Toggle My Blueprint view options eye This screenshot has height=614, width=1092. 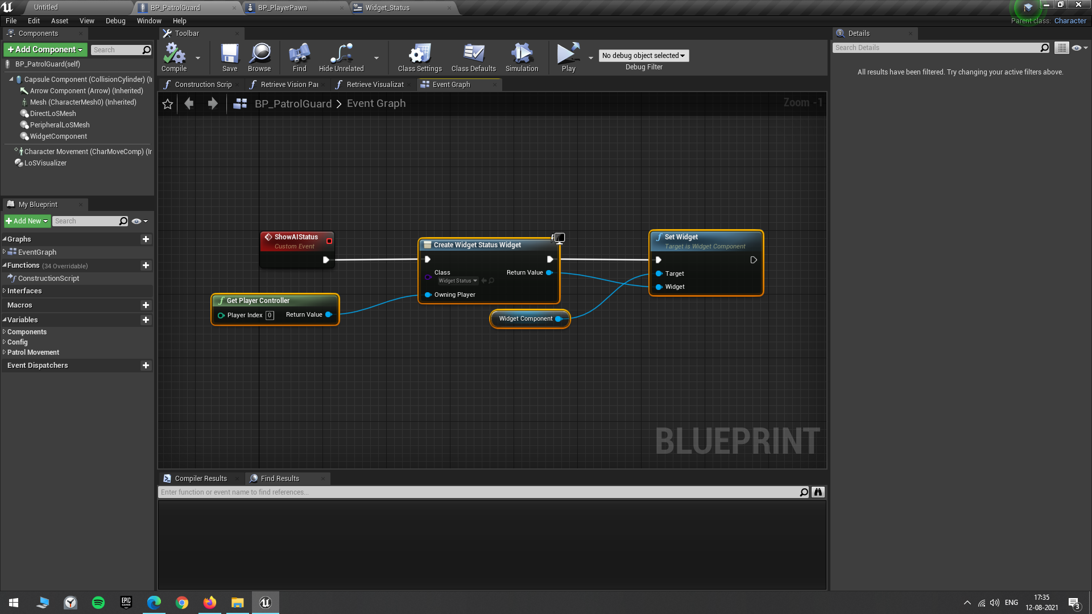(x=139, y=221)
